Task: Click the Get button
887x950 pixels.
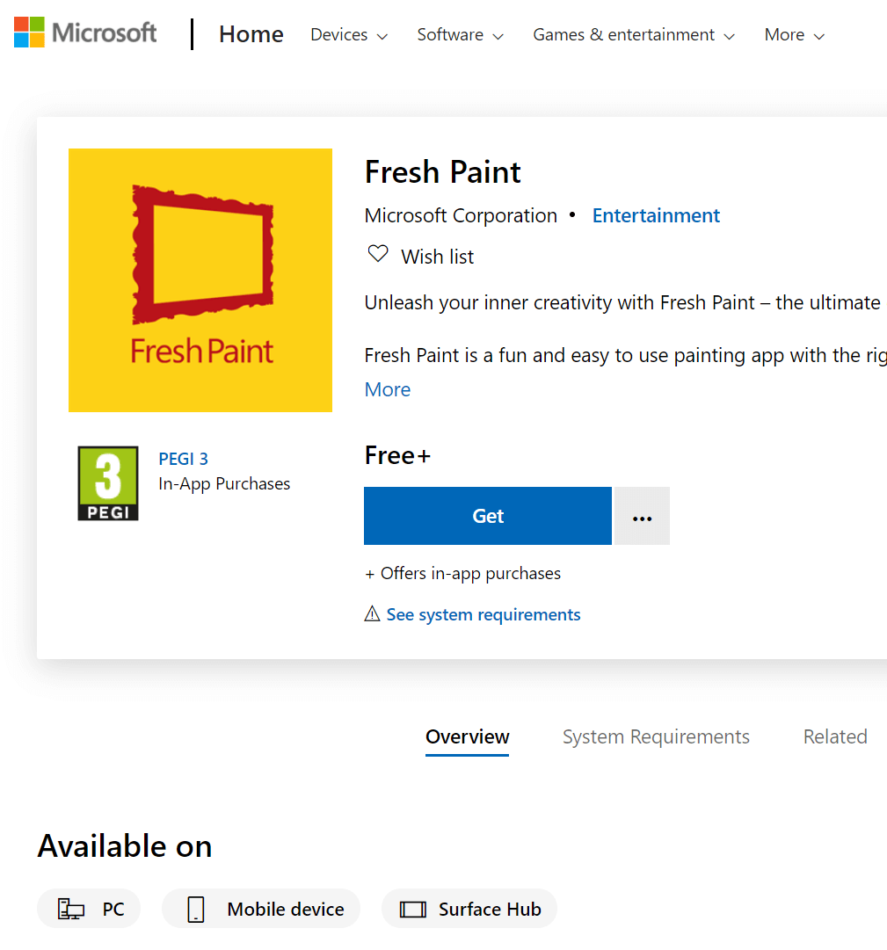Action: point(487,516)
